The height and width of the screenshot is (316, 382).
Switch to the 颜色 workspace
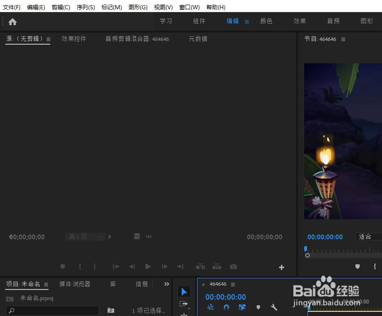pyautogui.click(x=266, y=21)
